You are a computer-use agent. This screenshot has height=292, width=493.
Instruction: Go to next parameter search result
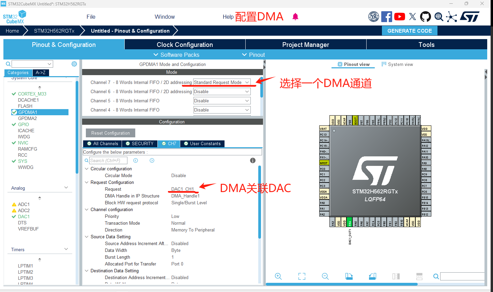[x=152, y=160]
